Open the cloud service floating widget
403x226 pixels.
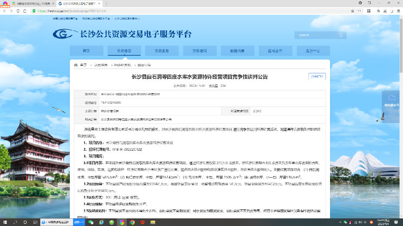click(x=392, y=100)
